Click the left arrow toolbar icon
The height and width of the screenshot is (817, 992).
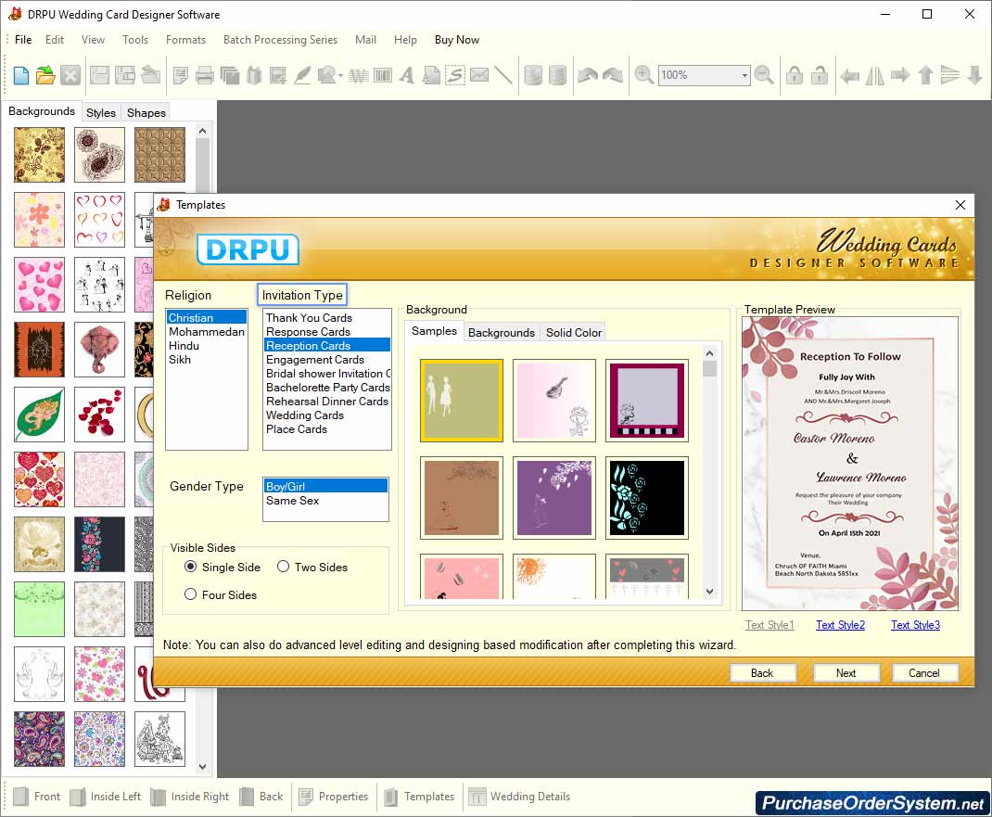[x=849, y=76]
